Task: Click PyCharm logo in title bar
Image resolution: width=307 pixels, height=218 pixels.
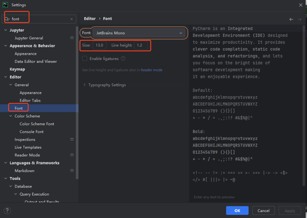Action: (x=5, y=5)
